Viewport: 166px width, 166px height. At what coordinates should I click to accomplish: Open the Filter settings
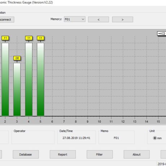100,154
